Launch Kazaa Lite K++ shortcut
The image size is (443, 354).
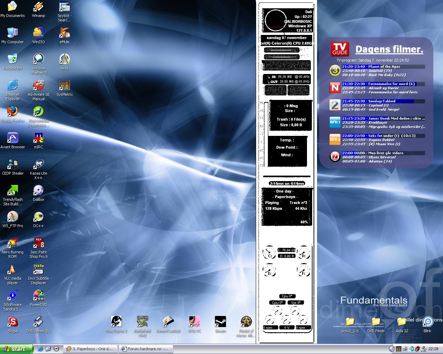[x=38, y=169]
